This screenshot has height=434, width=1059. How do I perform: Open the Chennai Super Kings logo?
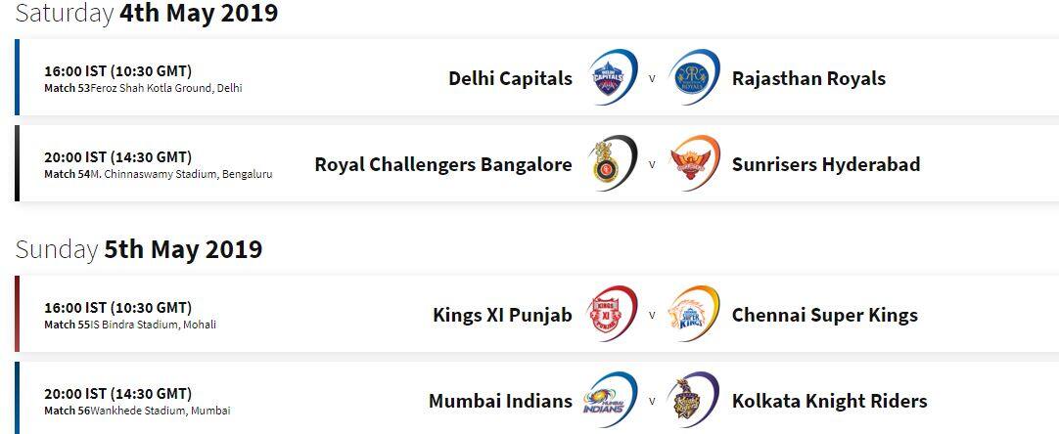(x=694, y=314)
